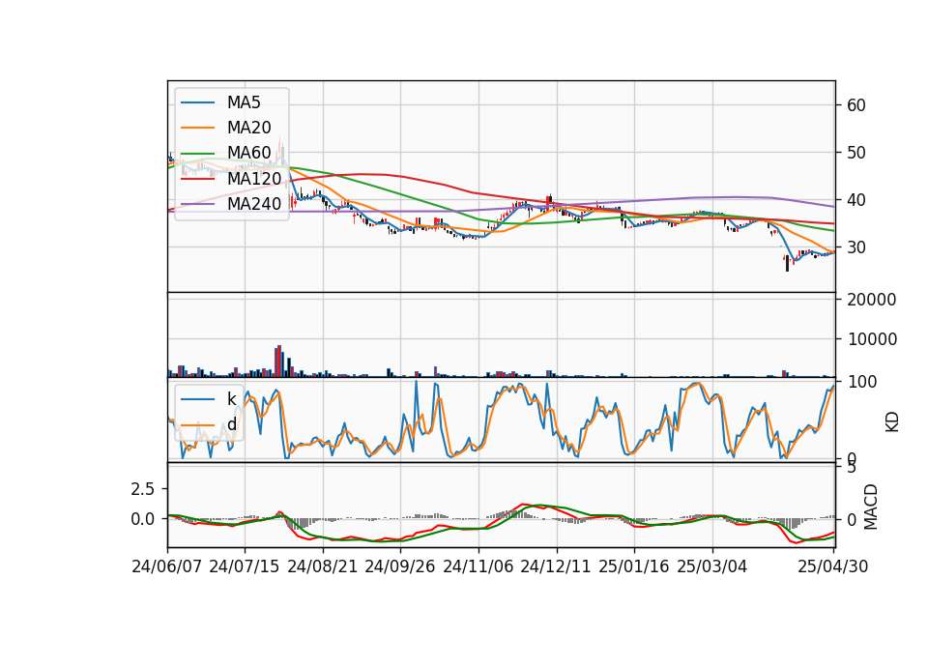This screenshot has width=928, height=667.
Task: Click the d legend label in KD panel
Action: 231,424
